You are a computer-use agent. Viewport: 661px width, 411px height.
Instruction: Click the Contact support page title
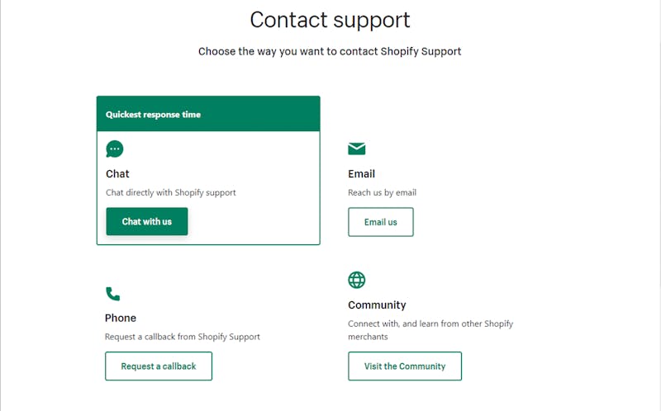coord(330,20)
